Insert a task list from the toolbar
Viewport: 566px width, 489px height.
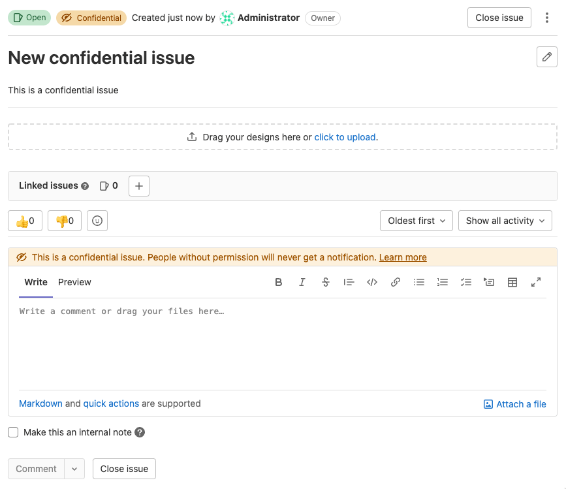[465, 282]
